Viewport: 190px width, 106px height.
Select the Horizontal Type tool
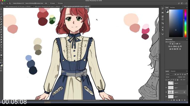pos(1,47)
